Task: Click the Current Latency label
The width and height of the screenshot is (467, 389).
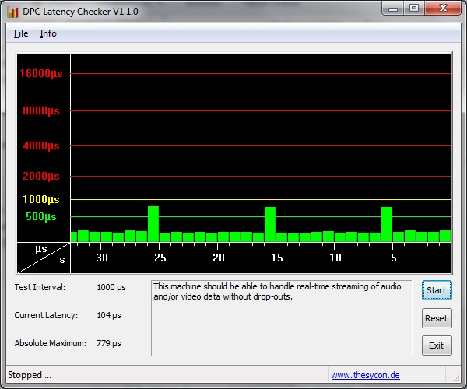Action: click(46, 316)
